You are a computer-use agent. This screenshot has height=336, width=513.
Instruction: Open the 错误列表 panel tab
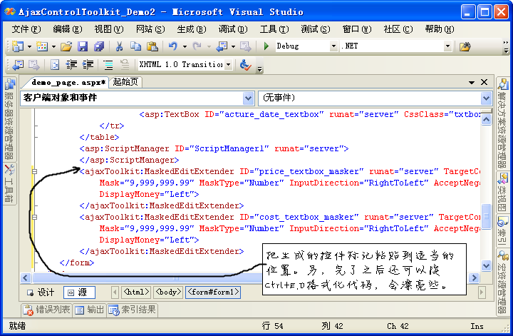pyautogui.click(x=47, y=310)
